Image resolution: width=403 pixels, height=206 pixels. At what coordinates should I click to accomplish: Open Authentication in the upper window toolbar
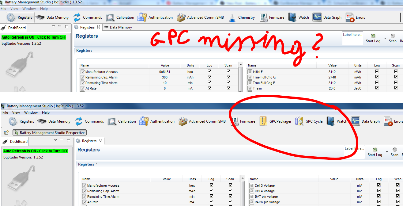155,17
